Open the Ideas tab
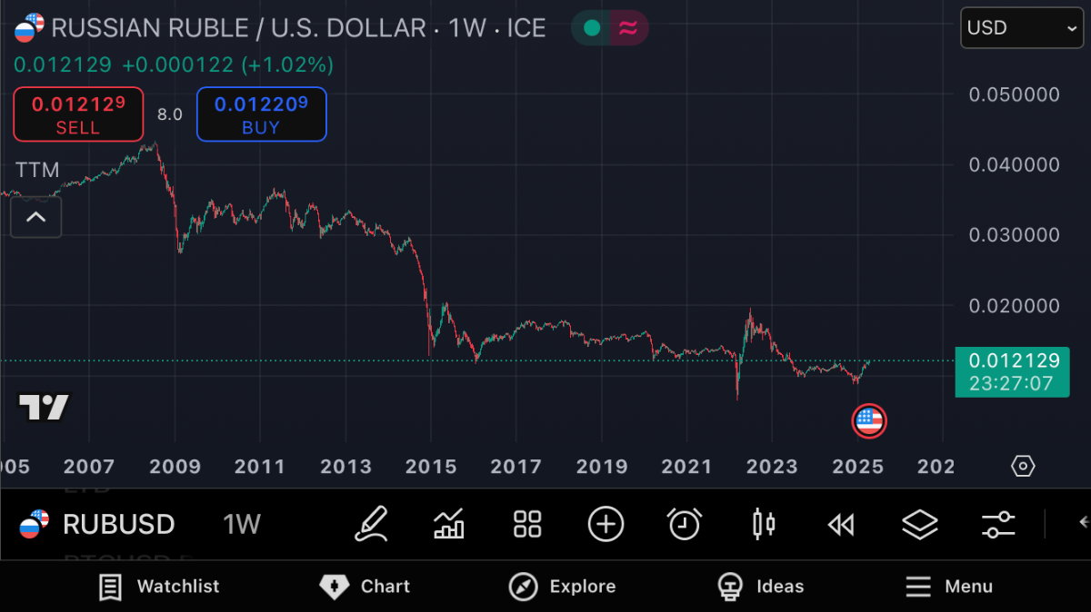The image size is (1091, 612). 760,587
